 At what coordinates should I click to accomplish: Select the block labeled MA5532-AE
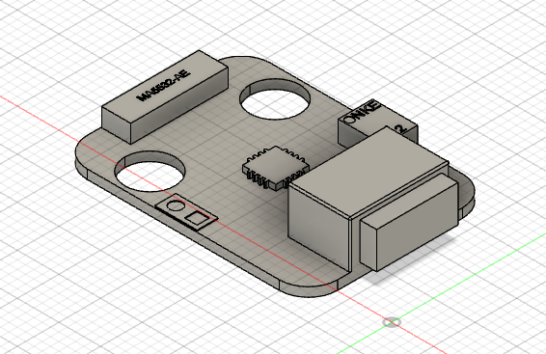[x=165, y=96]
